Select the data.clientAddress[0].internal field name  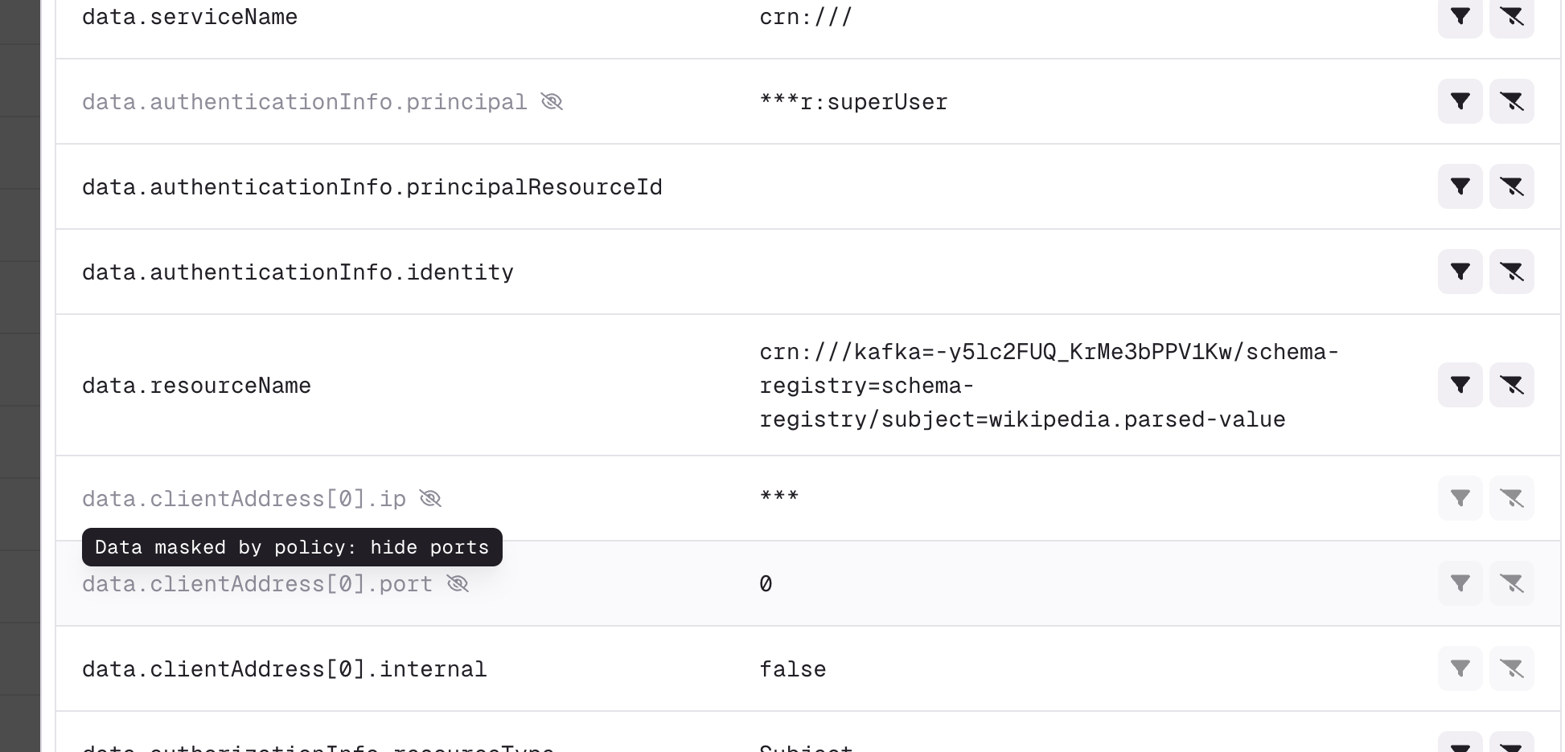point(285,669)
